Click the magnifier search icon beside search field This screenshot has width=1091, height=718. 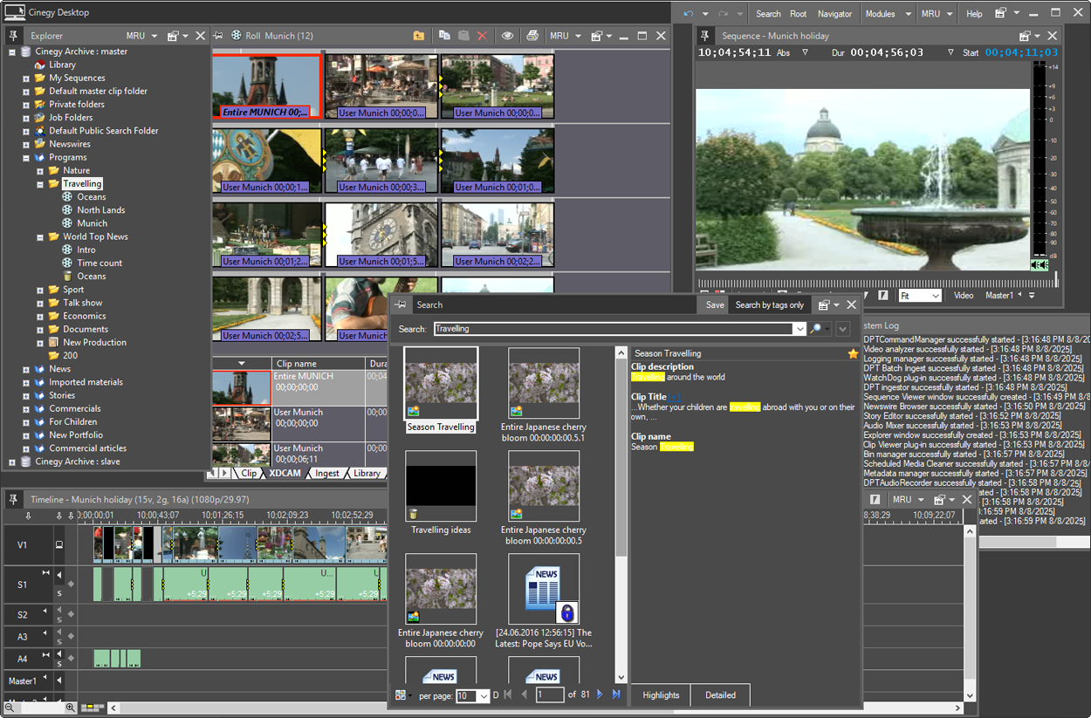point(816,329)
